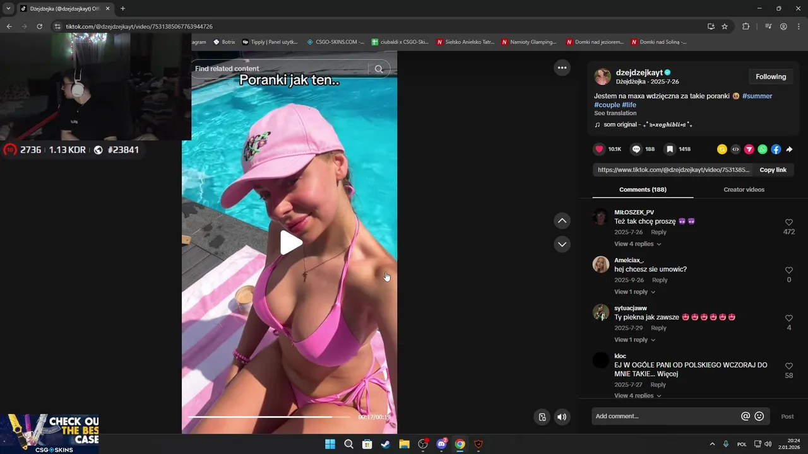Share the video to Facebook
Screen dimensions: 808x454
[776, 149]
